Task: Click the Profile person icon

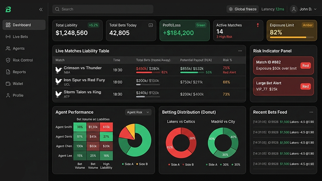Action: [x=8, y=95]
